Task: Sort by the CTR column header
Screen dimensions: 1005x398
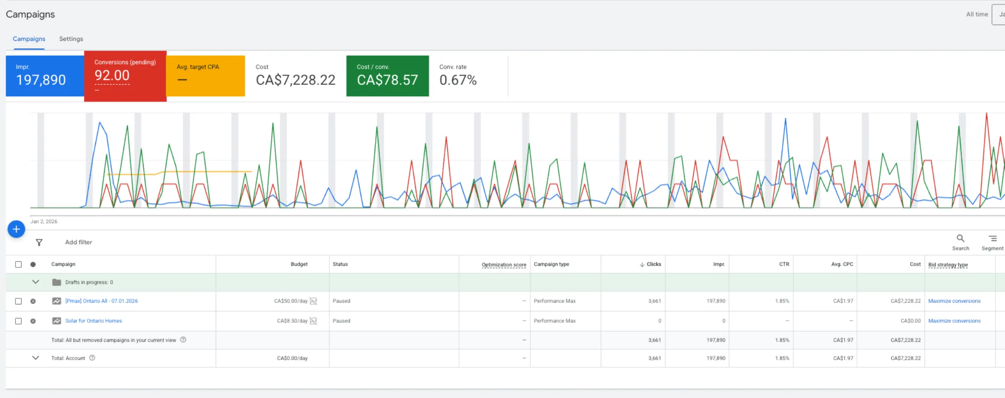Action: point(784,264)
